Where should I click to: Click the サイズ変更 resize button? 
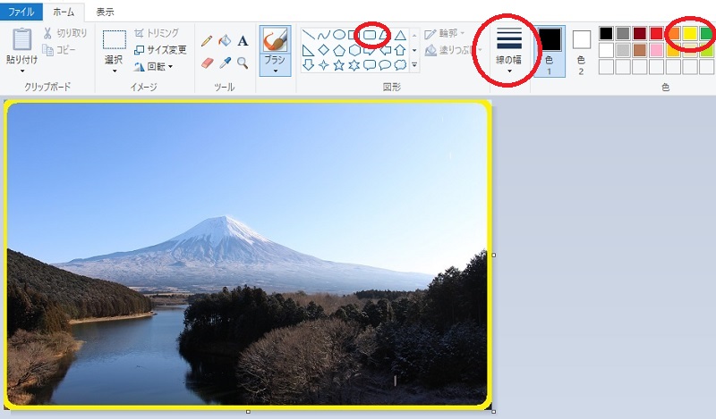pos(160,50)
